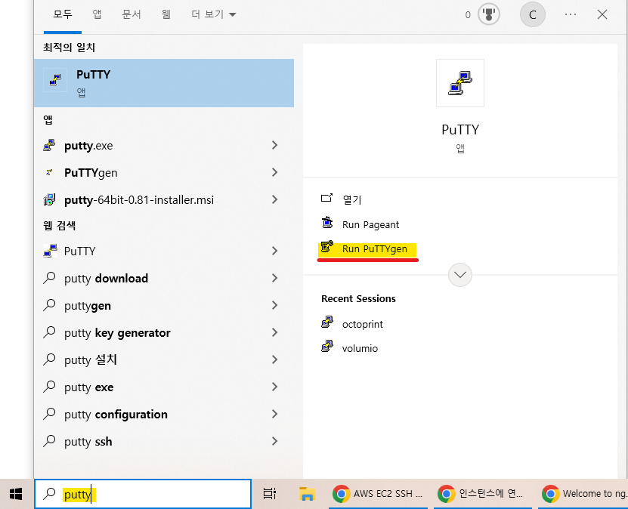Click the putty search input field
This screenshot has width=628, height=509.
point(143,494)
